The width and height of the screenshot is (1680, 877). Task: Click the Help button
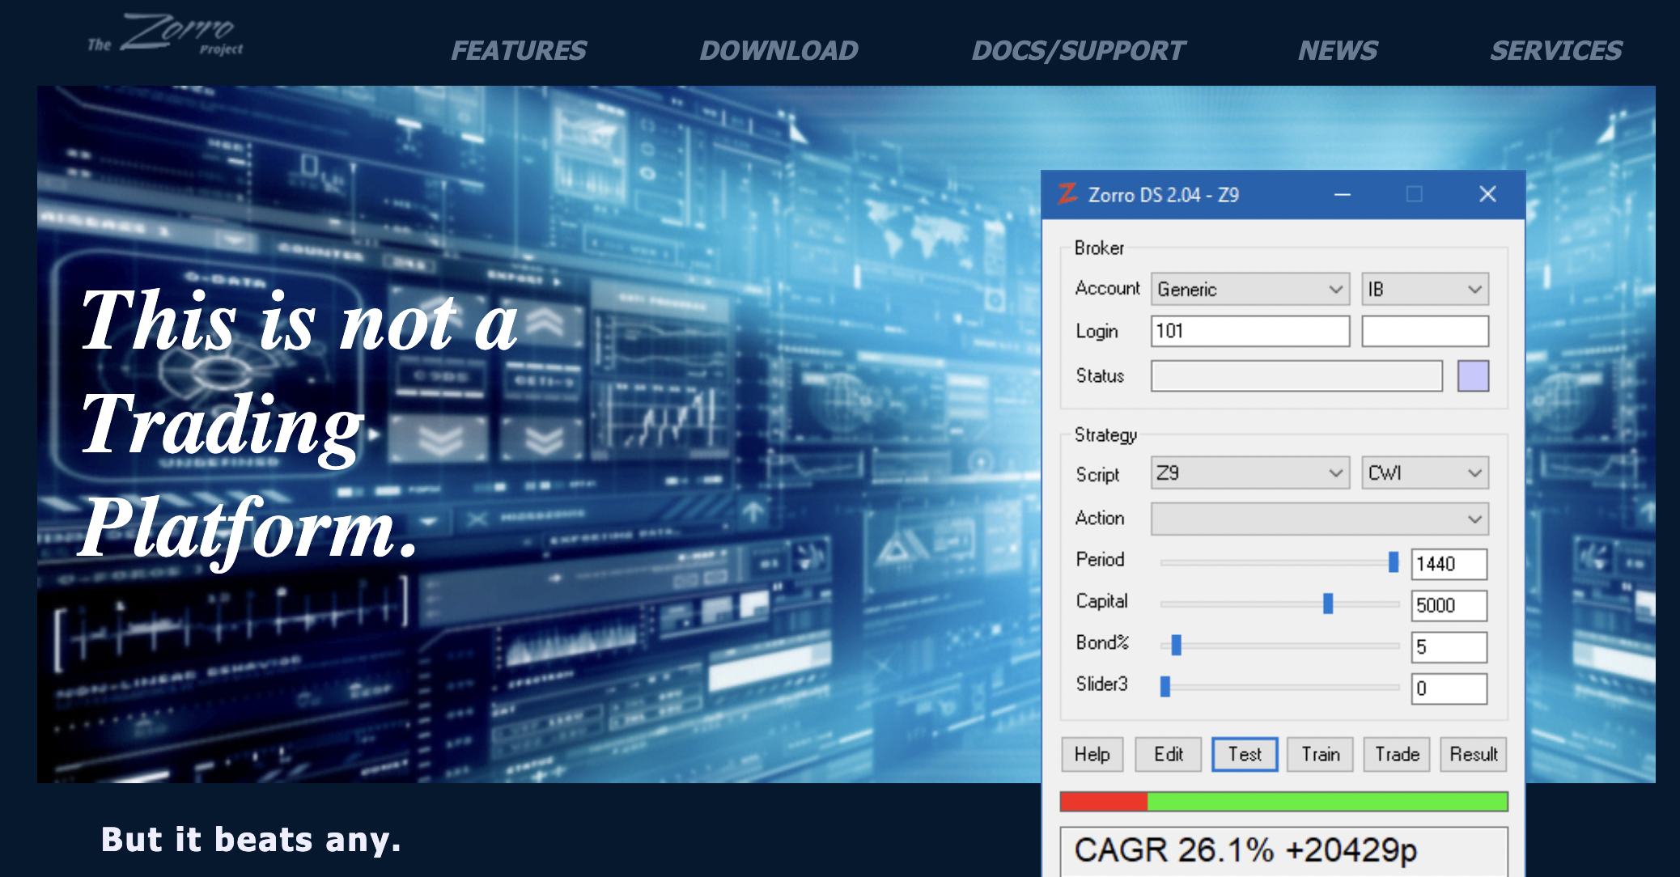[1092, 754]
